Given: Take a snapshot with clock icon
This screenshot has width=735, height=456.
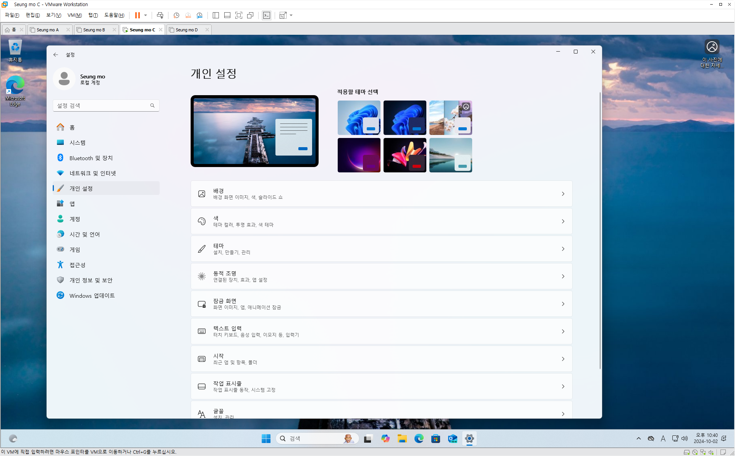Looking at the screenshot, I should [x=176, y=15].
